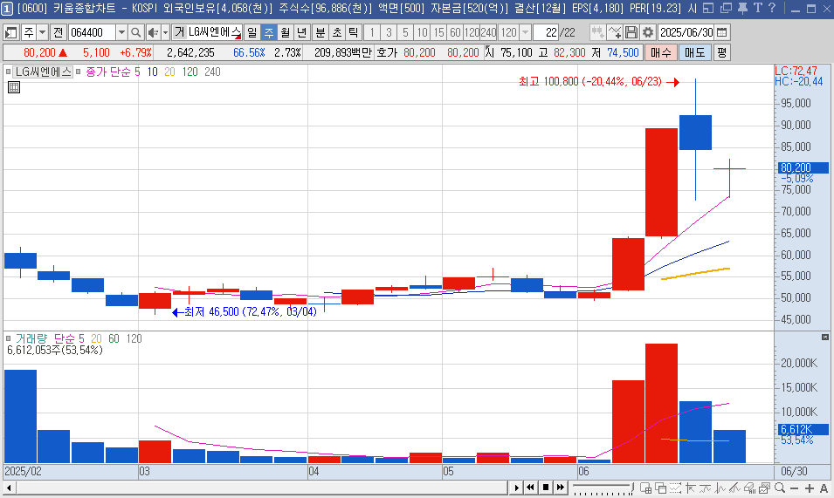The width and height of the screenshot is (834, 498).
Task: Click the duplicate window icon in title bar
Action: coord(726,8)
